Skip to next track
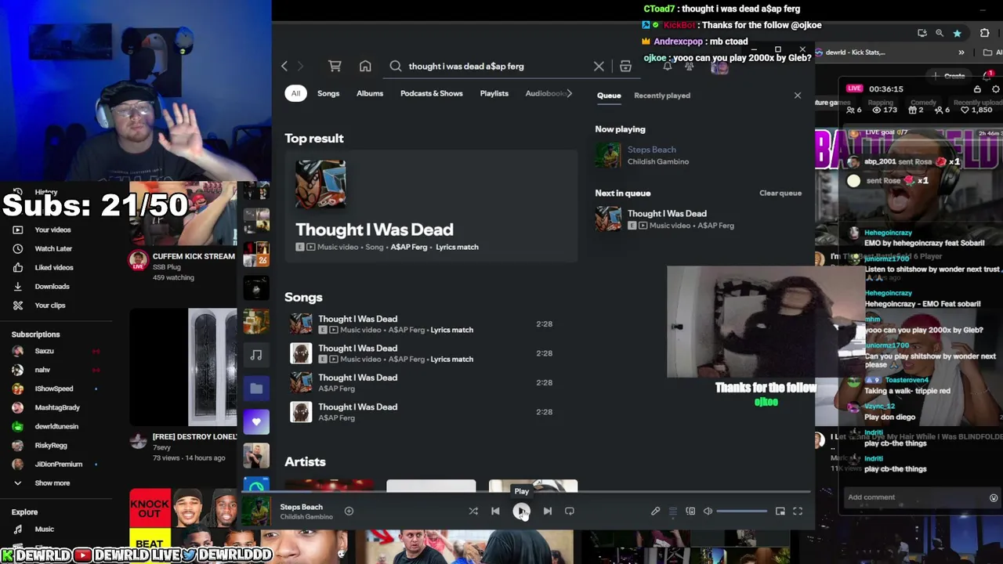 coord(548,512)
